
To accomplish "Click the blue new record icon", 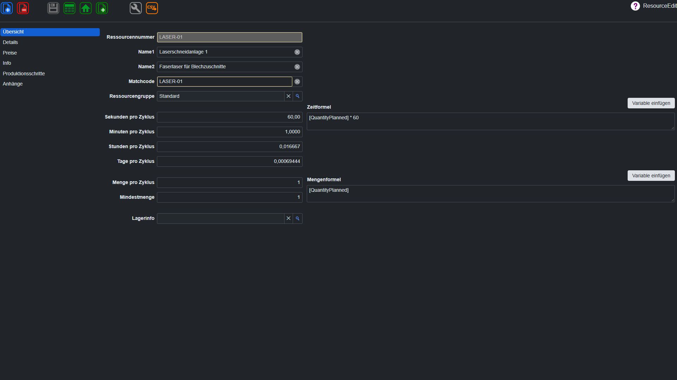I will (7, 8).
